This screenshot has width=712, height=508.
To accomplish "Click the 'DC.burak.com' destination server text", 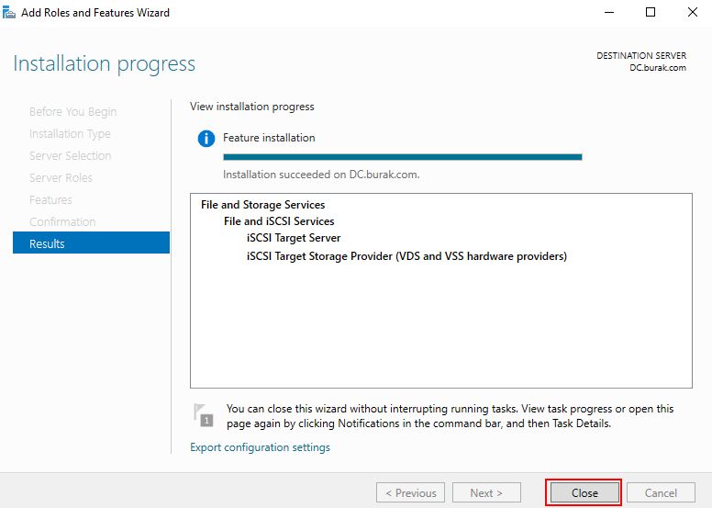I will 658,68.
